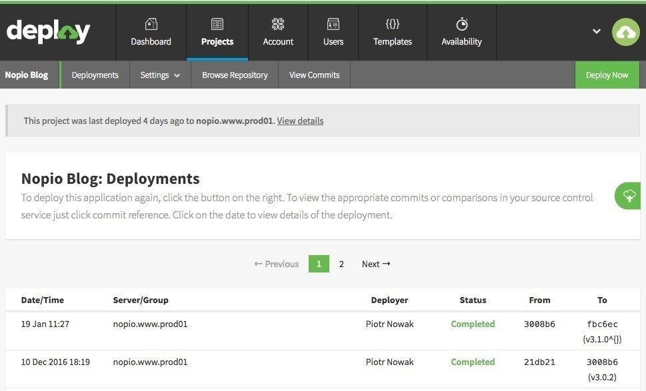Image resolution: width=646 pixels, height=391 pixels.
Task: Go to the Next page
Action: click(376, 264)
